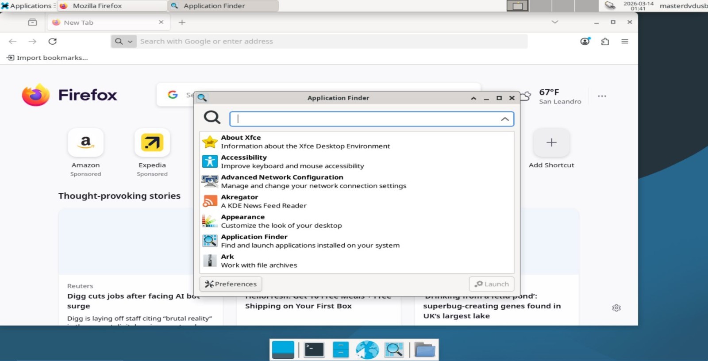Select the Application Finder list icon
The height and width of the screenshot is (361, 708).
(x=210, y=241)
